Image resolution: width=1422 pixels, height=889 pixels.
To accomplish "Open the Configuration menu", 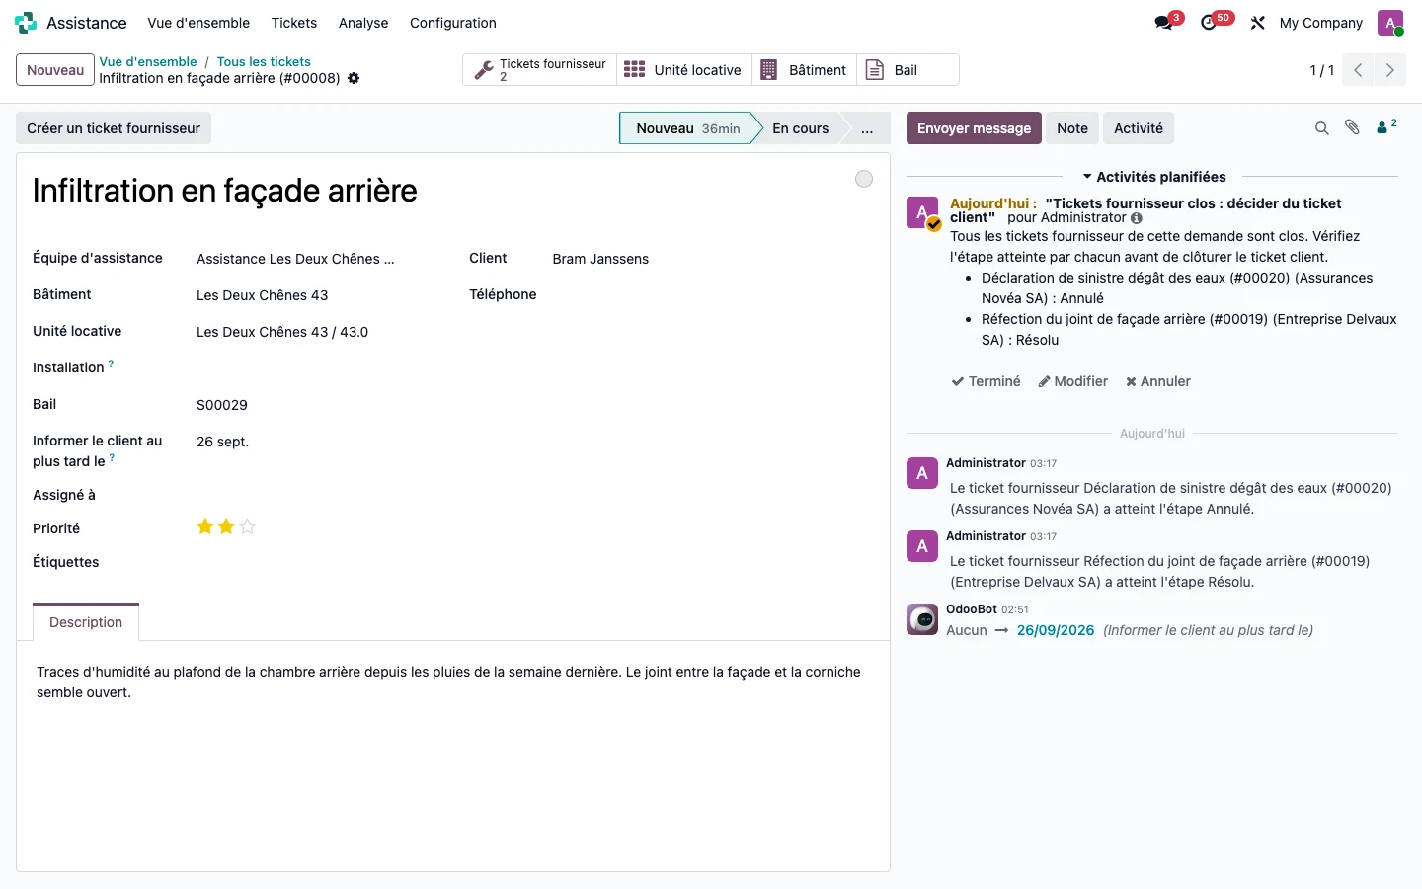I will (x=453, y=23).
